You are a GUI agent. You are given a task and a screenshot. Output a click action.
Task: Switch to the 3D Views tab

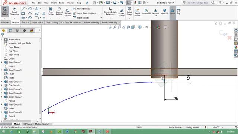(x=28, y=124)
